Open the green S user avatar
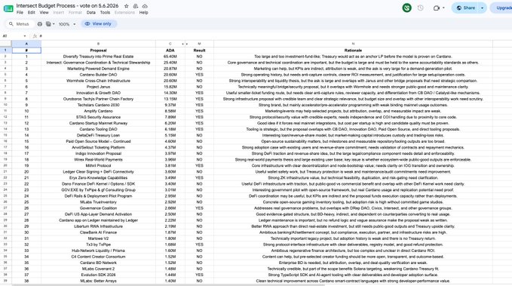Viewport: 512px width, 286px height. pyautogui.click(x=406, y=8)
